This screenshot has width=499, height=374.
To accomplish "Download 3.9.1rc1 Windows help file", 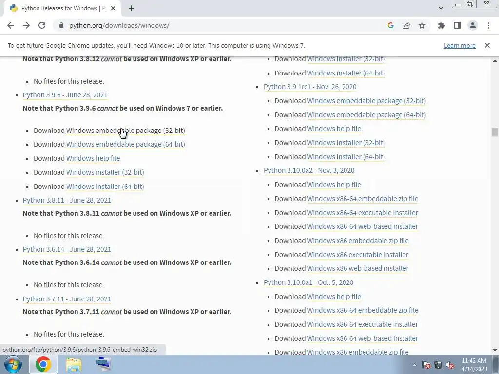I will tap(334, 129).
